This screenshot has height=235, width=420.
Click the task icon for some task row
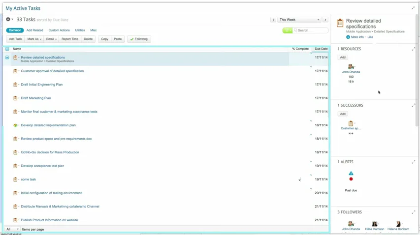(15, 179)
